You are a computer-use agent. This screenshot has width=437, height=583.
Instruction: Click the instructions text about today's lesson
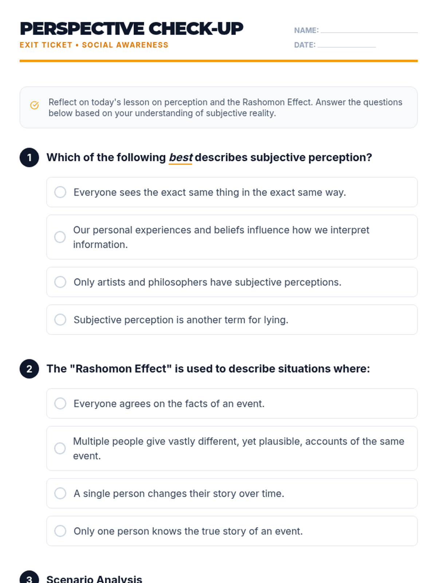(225, 107)
